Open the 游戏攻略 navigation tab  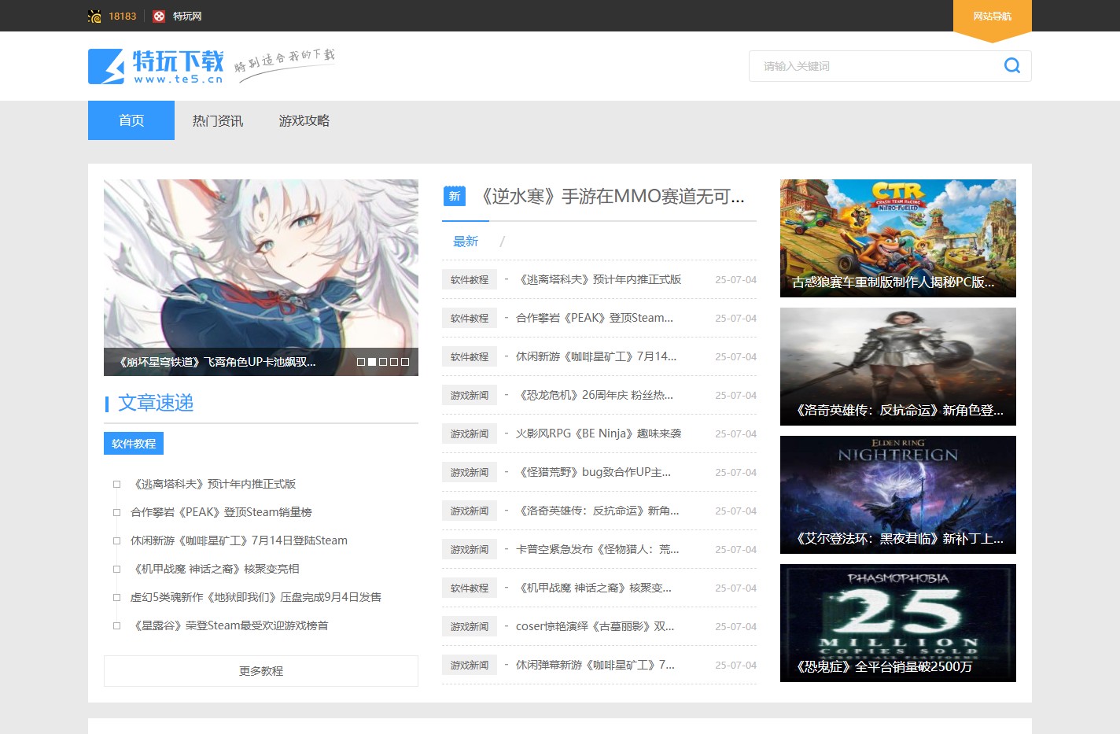(304, 120)
